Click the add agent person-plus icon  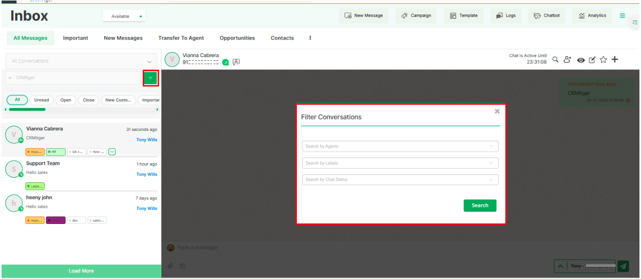(x=568, y=59)
